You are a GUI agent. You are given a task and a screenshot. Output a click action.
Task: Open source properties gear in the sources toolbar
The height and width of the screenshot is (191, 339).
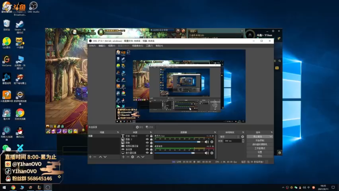(133, 157)
